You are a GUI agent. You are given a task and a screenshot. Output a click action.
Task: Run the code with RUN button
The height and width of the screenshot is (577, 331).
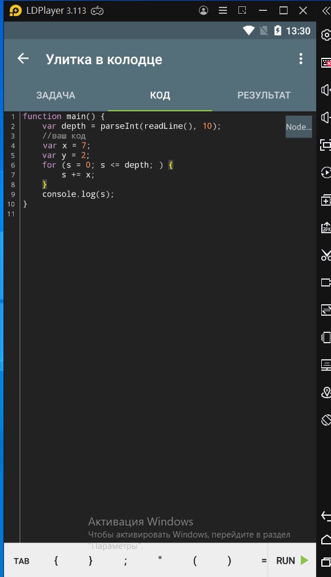[x=292, y=560]
